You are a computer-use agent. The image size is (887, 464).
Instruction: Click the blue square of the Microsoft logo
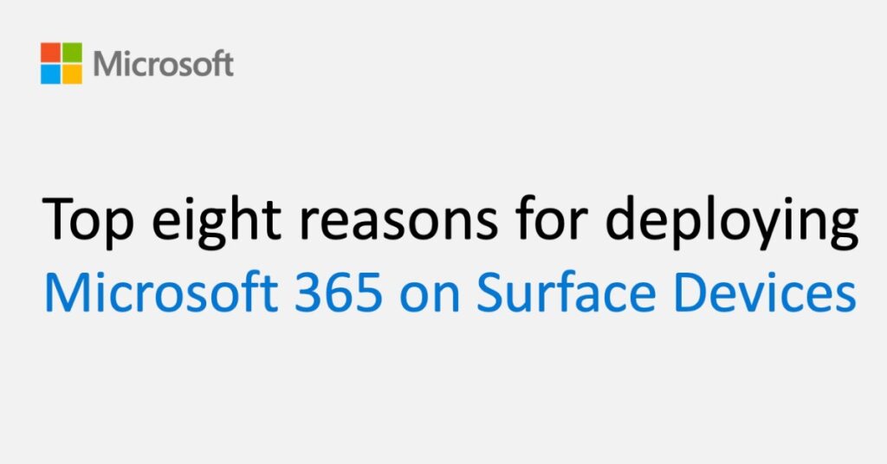pyautogui.click(x=50, y=74)
